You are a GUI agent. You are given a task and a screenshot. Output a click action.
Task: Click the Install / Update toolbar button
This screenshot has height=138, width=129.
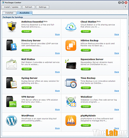point(11,7)
